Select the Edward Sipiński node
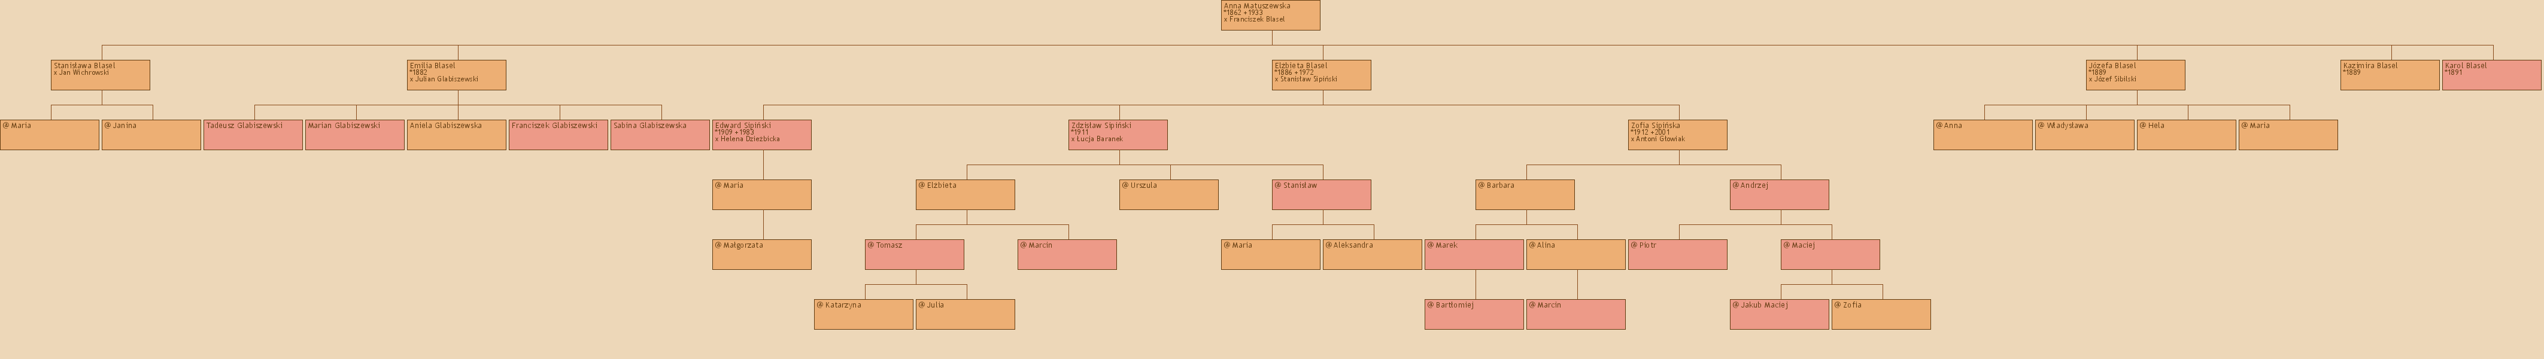This screenshot has width=2544, height=359. point(761,135)
